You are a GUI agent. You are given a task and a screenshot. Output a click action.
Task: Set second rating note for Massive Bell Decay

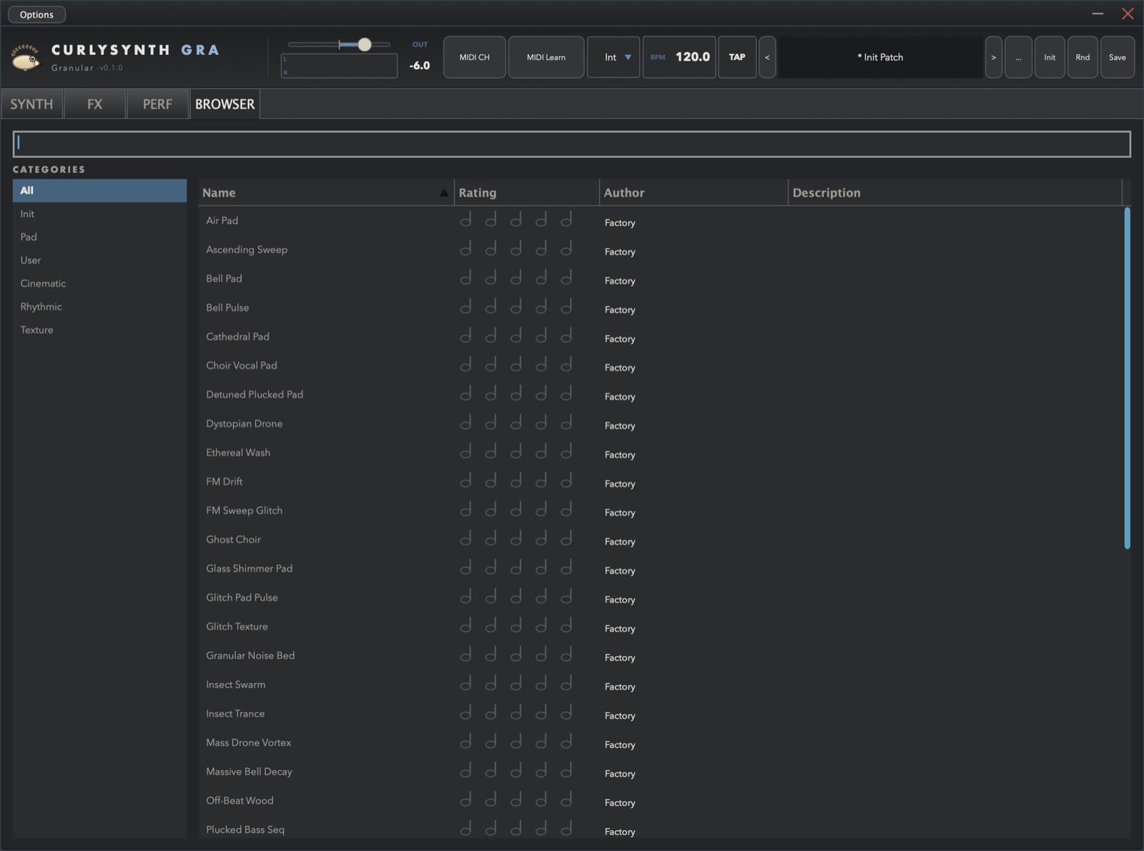point(490,771)
